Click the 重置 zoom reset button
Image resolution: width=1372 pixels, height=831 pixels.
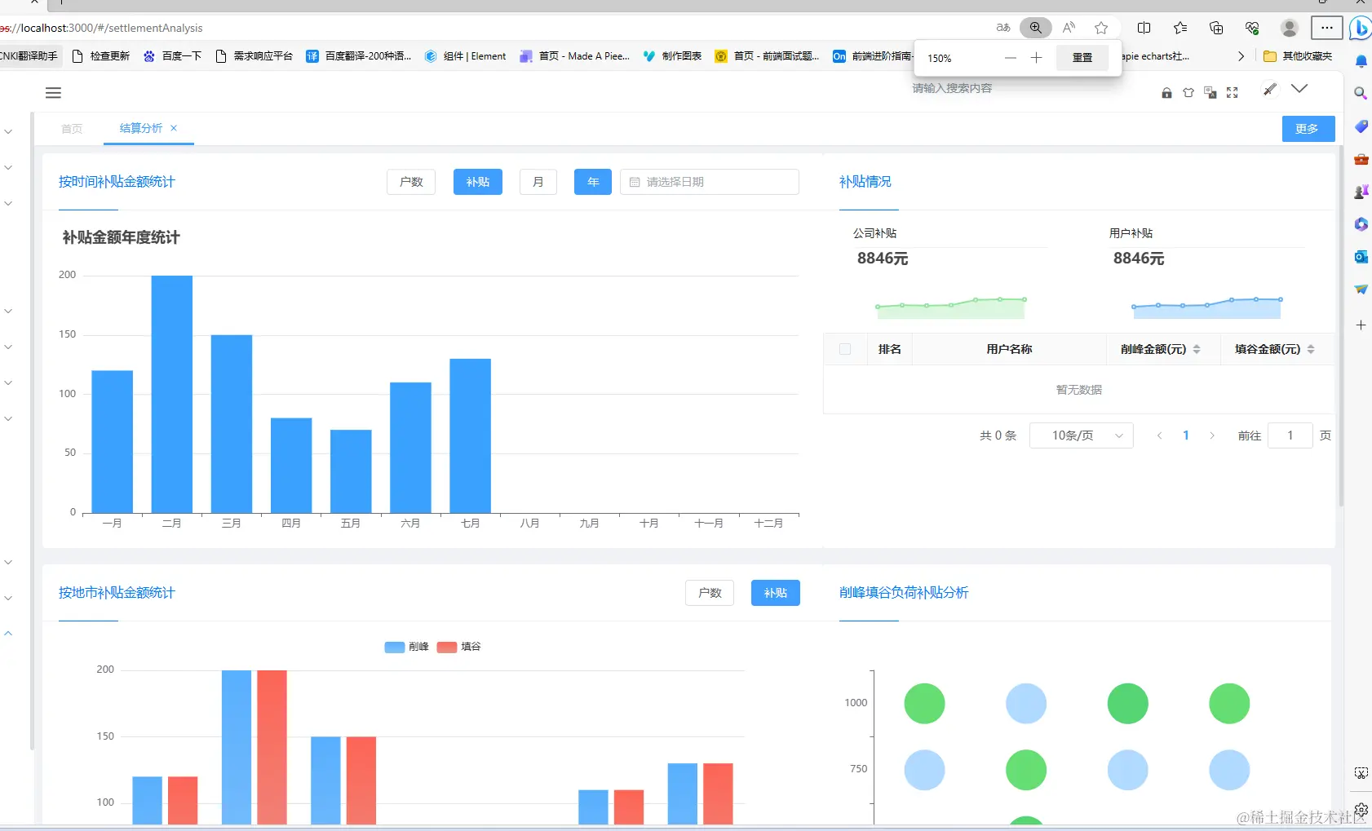point(1082,58)
